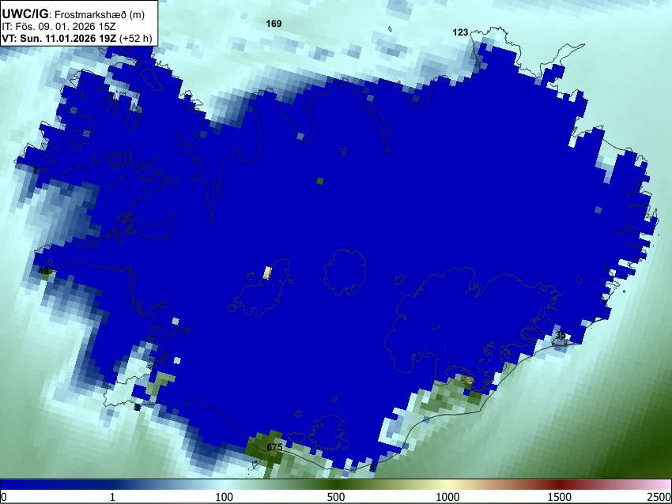Click the 1500 tick label on the colorbar
Screen dimensions: 672x504
[x=559, y=497]
